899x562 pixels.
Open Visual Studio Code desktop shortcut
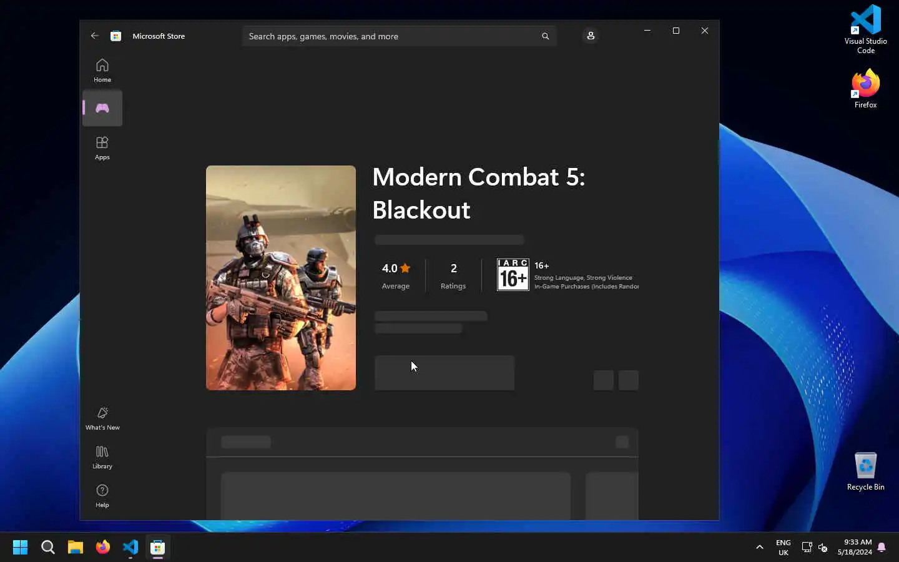tap(866, 29)
